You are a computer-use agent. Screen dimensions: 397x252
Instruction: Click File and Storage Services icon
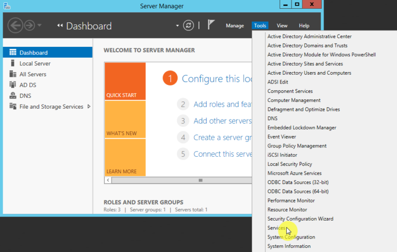[12, 106]
